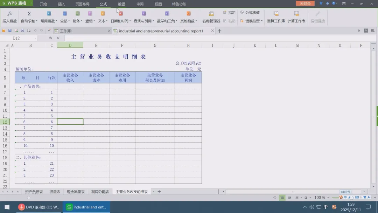Select the 现金流量表 sheet tab
378x213 pixels.
[76, 192]
